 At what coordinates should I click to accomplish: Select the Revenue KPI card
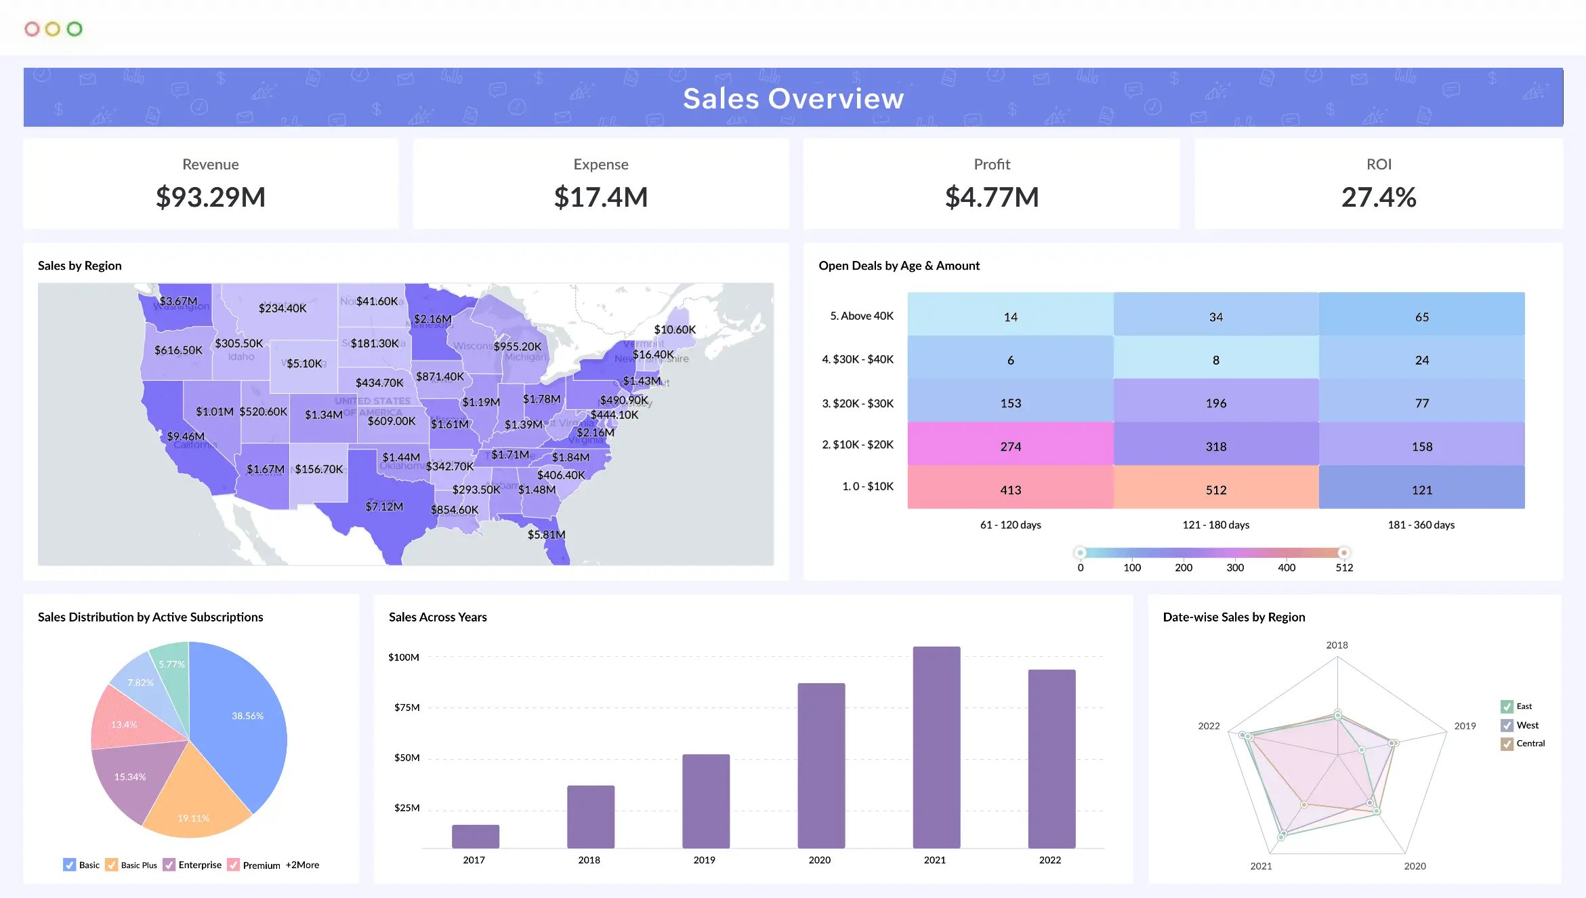tap(210, 183)
